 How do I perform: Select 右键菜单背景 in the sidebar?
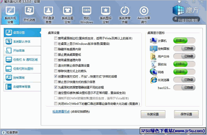[22, 87]
